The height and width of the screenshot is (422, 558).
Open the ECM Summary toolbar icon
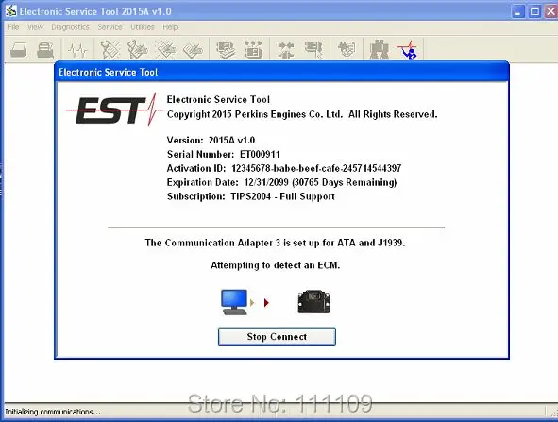226,49
